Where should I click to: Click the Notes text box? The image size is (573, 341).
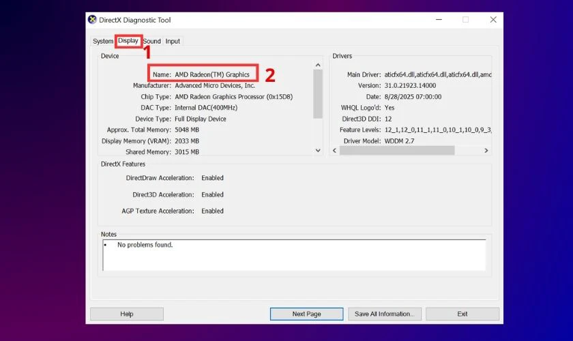(x=294, y=255)
